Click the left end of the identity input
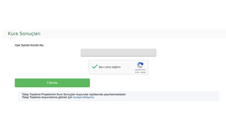226x127 pixels. coord(84,52)
